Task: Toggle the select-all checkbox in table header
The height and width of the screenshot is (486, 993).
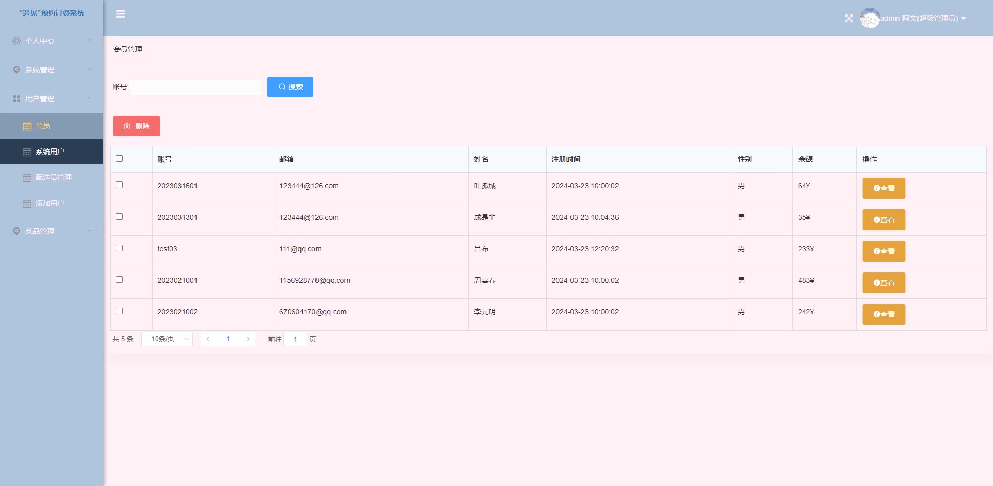Action: 119,159
